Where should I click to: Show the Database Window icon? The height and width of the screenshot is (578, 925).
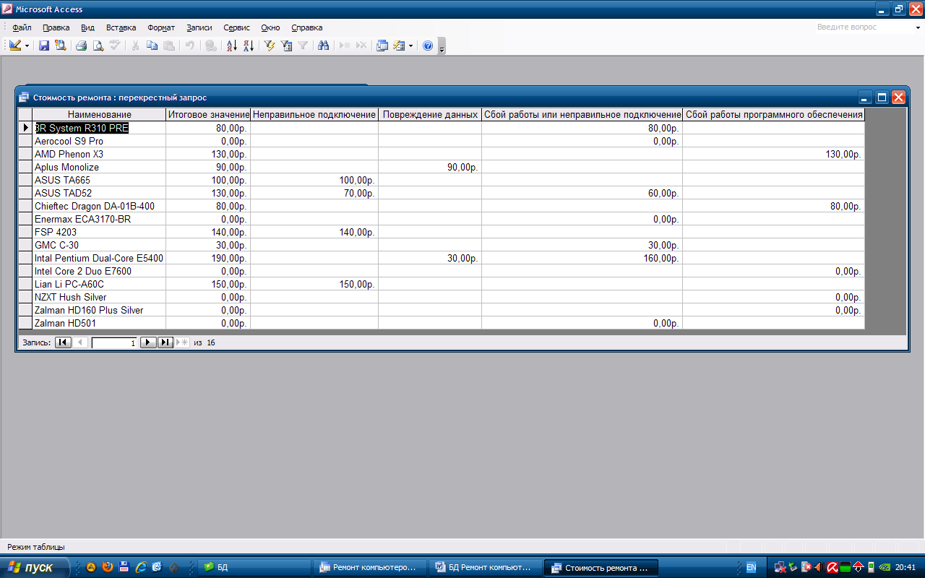(x=382, y=46)
